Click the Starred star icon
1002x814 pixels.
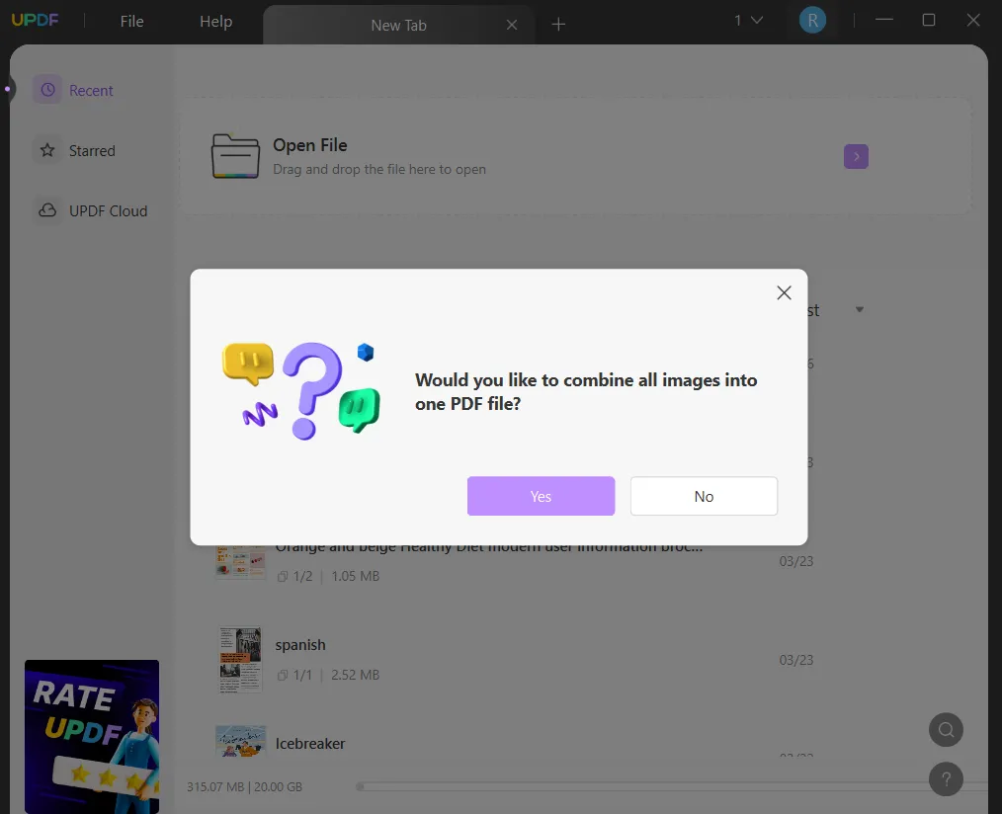point(48,151)
